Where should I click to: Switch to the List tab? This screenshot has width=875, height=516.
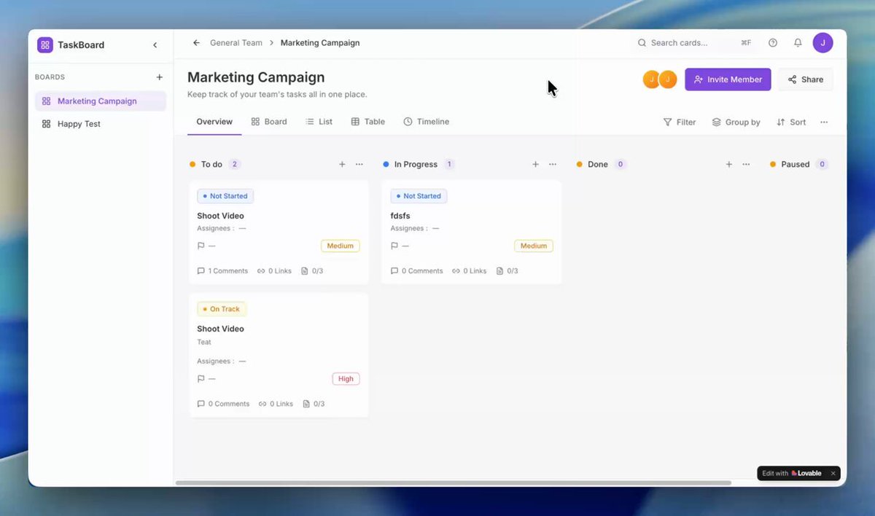(319, 122)
